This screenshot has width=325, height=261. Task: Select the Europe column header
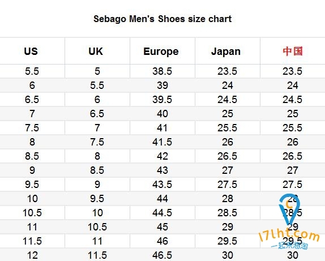click(161, 52)
